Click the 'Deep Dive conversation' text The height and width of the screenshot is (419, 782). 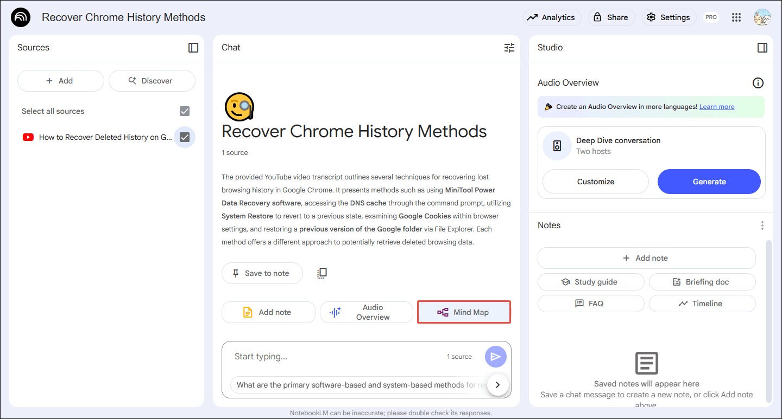click(x=618, y=140)
